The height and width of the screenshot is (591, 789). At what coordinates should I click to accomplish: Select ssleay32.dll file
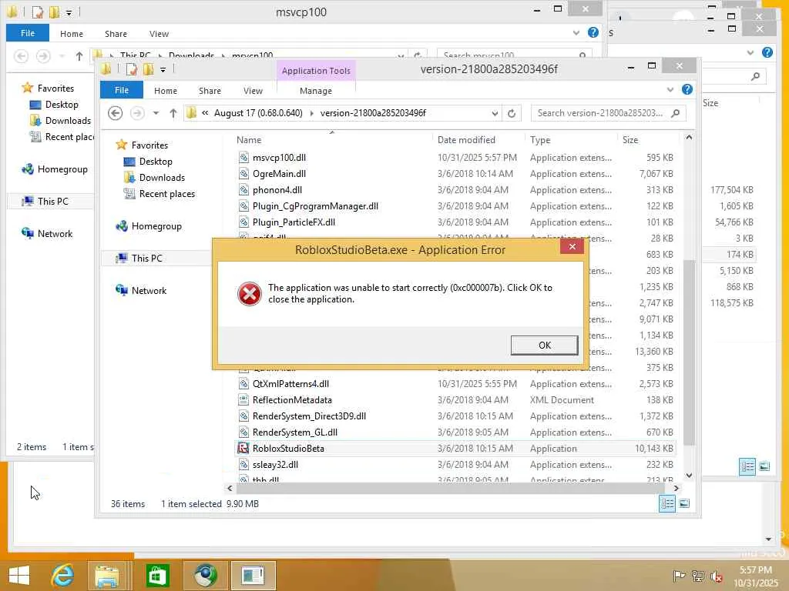(275, 464)
